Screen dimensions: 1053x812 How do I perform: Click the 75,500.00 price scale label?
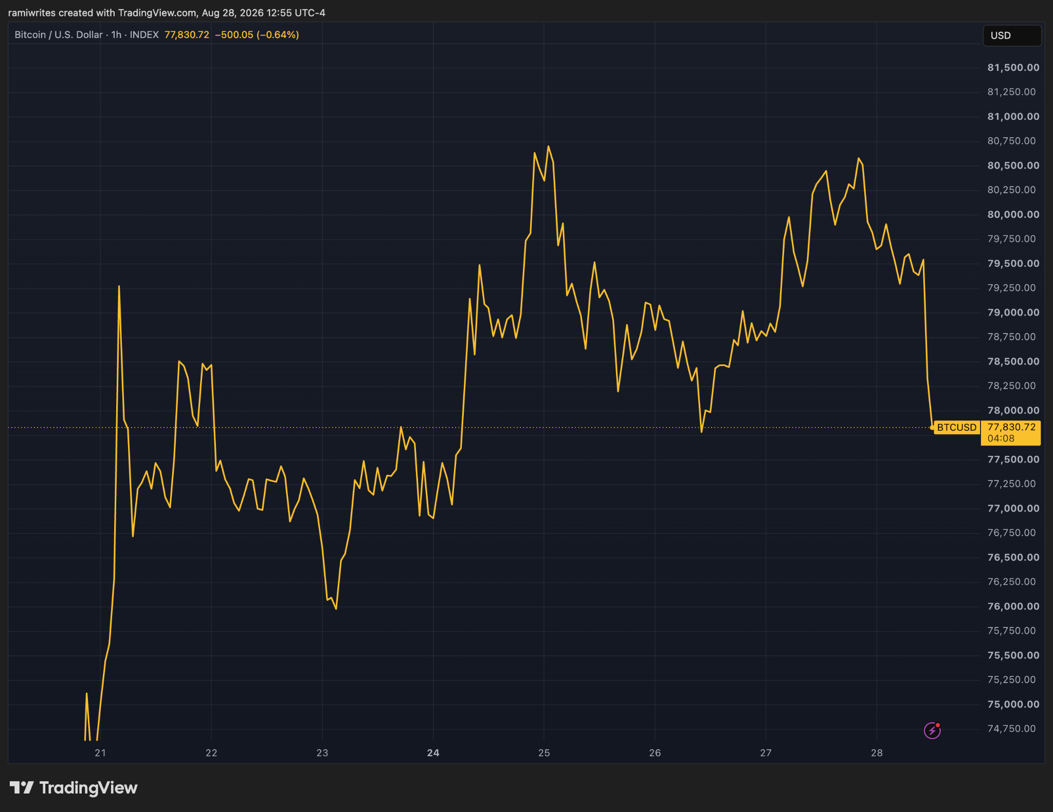click(1013, 655)
